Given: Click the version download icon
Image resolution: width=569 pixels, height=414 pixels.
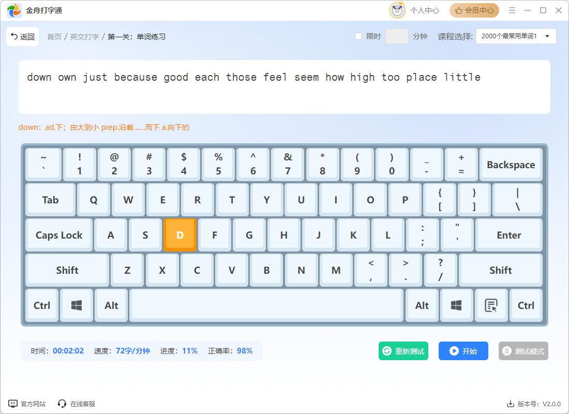Looking at the screenshot, I should tap(510, 404).
